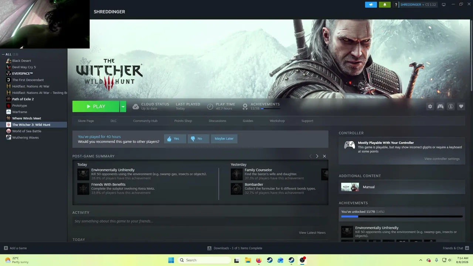Go to previous post-game summary page

(310, 156)
